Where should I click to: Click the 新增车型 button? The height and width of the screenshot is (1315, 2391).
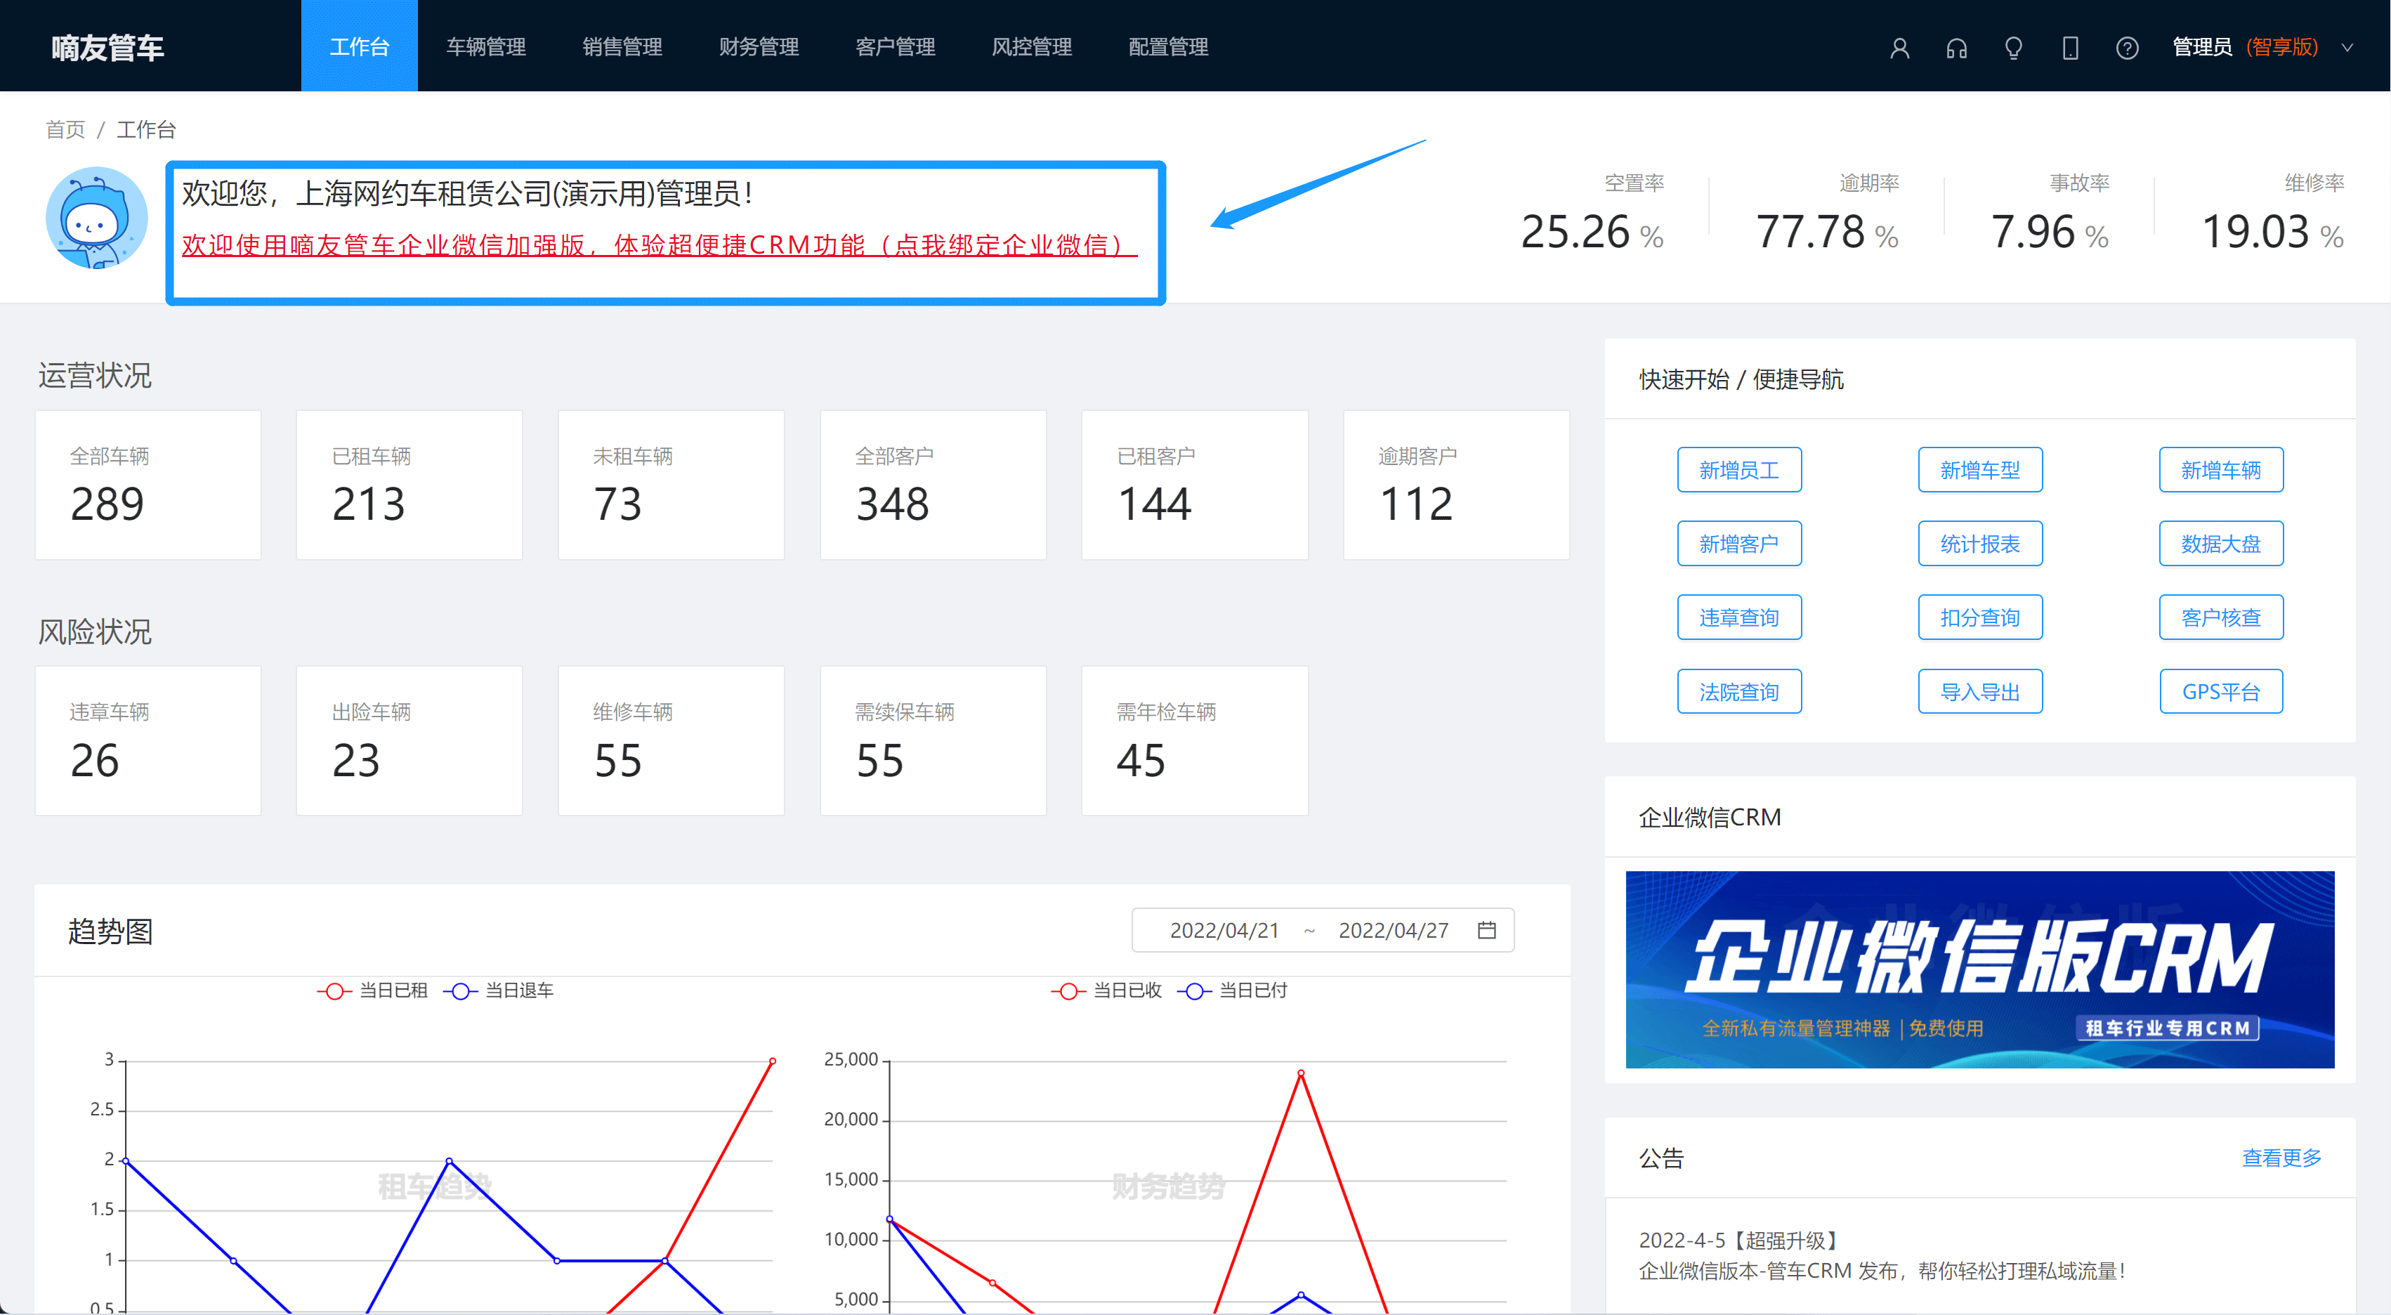(1980, 469)
